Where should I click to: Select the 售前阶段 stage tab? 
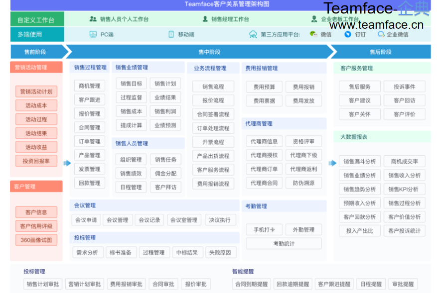35,52
